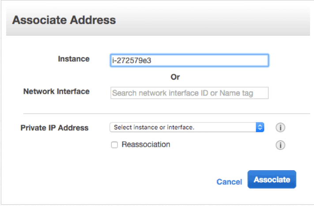Click the info icon beside Reassociation
The width and height of the screenshot is (314, 206).
click(280, 145)
